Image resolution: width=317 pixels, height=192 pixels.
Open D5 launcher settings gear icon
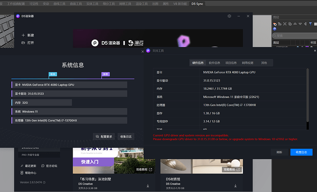tap(229, 16)
